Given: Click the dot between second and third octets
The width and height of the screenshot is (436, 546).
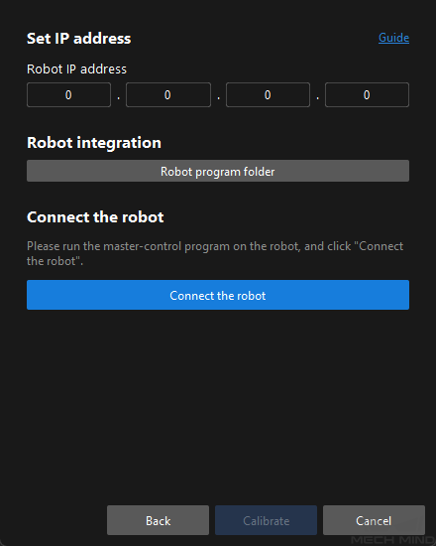Looking at the screenshot, I should 218,98.
